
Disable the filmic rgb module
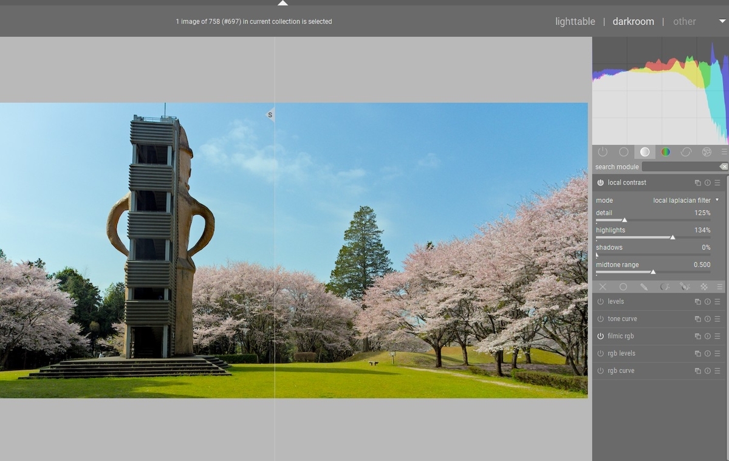(x=601, y=336)
